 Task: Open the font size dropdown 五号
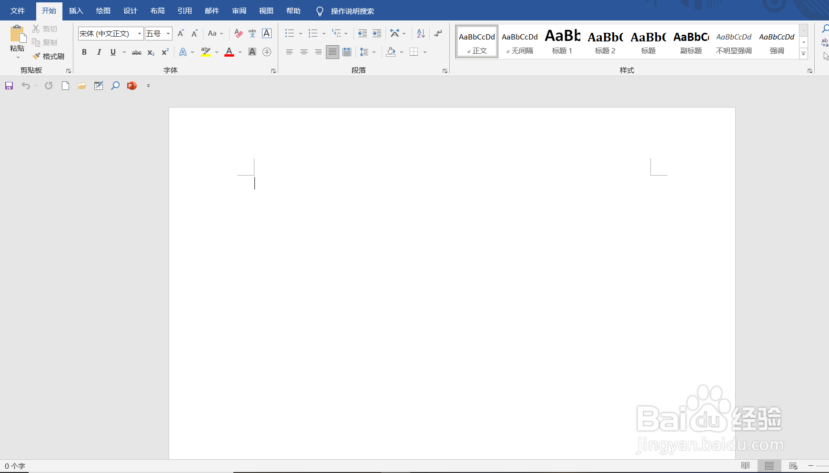click(168, 33)
